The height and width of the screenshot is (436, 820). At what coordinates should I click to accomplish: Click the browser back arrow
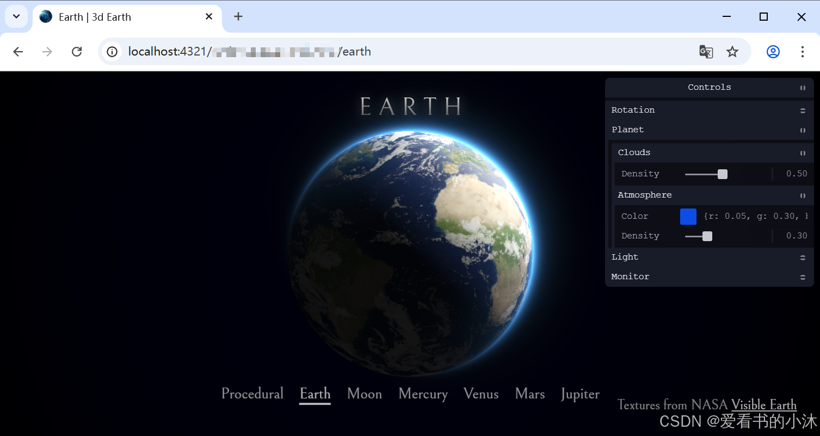coord(18,52)
